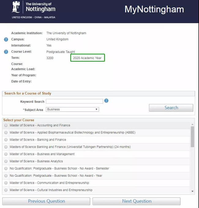Click the 'Postgraduate Taught' course level value
This screenshot has width=199, height=208.
pos(61,52)
